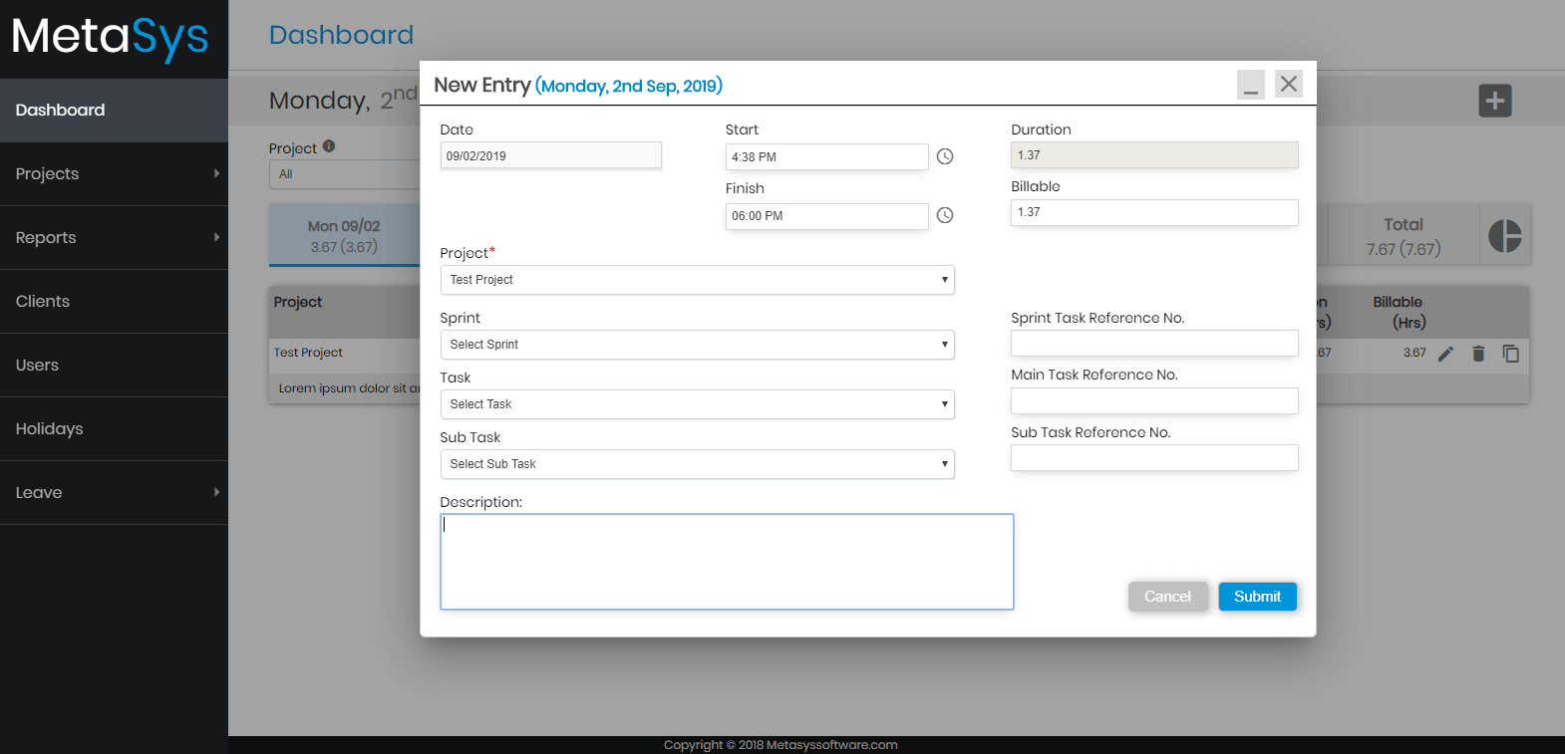Open the Start time clock picker
Screen dimensions: 1565x754
945,156
